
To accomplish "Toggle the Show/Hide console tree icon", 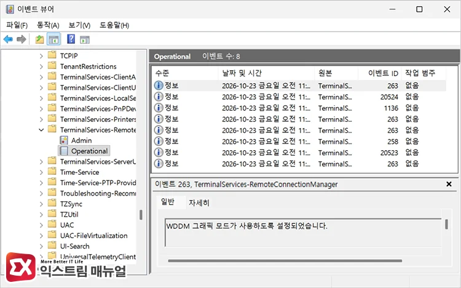I will [53, 39].
